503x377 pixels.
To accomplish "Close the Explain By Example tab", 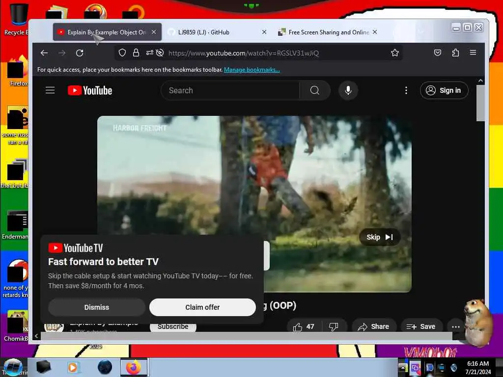I will coord(154,32).
